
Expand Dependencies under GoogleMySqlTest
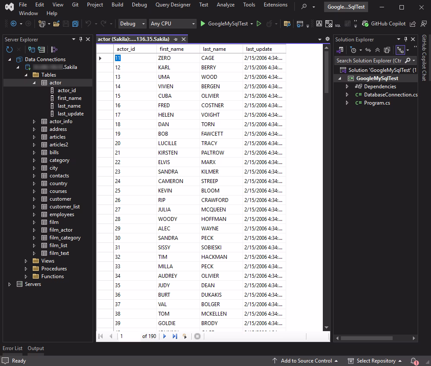pos(347,86)
